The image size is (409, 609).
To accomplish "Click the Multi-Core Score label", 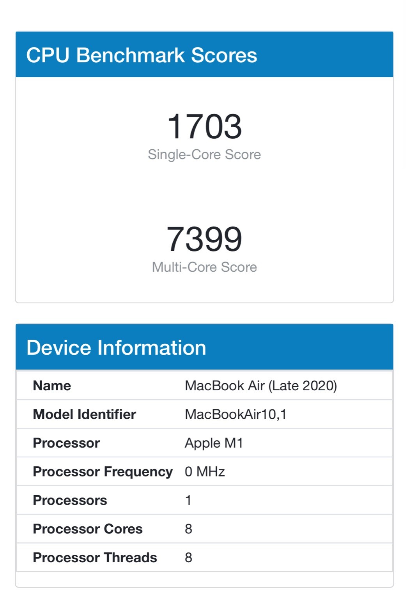I will coord(204,267).
